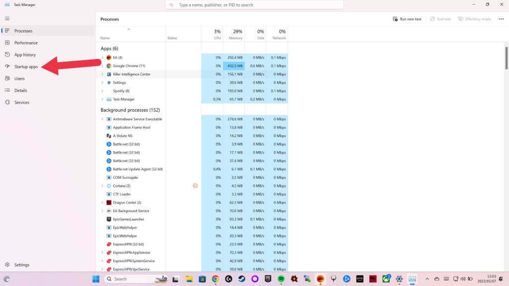Screen dimensions: 509x286
Task: Expand the Cortana (2) process group
Action: coord(102,186)
